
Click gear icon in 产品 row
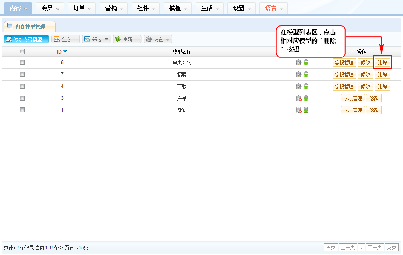(x=298, y=99)
